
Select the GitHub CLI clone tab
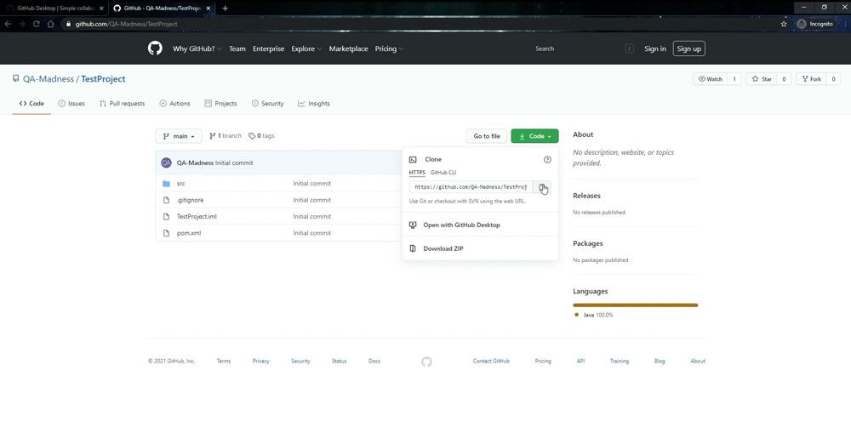pos(443,173)
